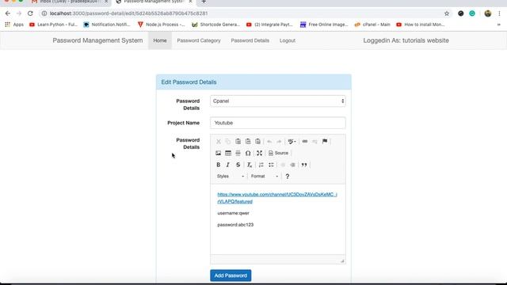507x285 pixels.
Task: Insert a link with the Link icon
Action: pos(304,142)
